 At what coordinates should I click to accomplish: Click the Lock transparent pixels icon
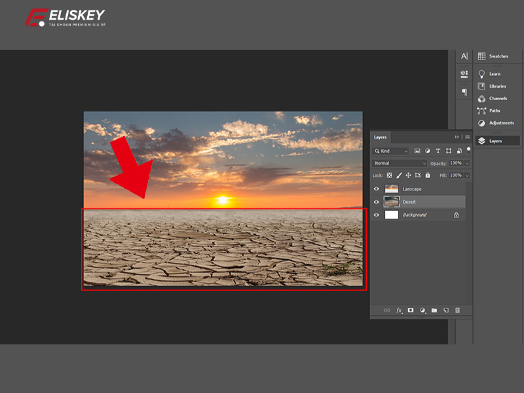click(389, 176)
